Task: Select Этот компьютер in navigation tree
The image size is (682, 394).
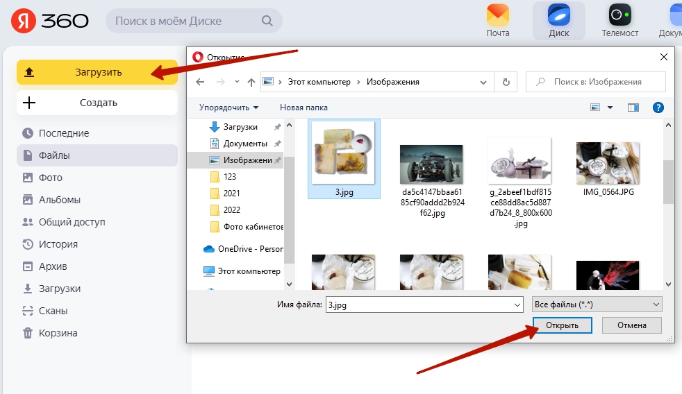Action: (x=242, y=271)
